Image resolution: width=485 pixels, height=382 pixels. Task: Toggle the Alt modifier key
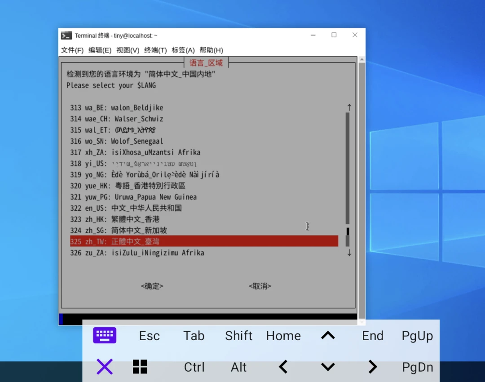(x=238, y=367)
